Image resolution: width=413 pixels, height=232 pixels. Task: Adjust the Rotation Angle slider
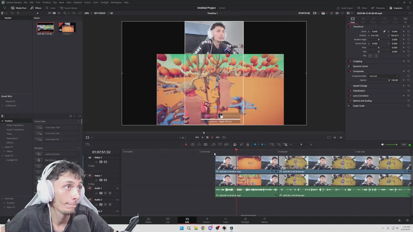tap(378, 40)
